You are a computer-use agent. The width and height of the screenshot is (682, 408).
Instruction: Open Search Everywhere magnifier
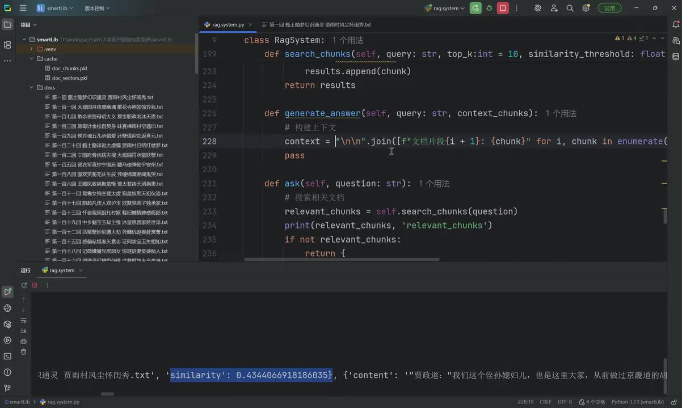pyautogui.click(x=570, y=8)
